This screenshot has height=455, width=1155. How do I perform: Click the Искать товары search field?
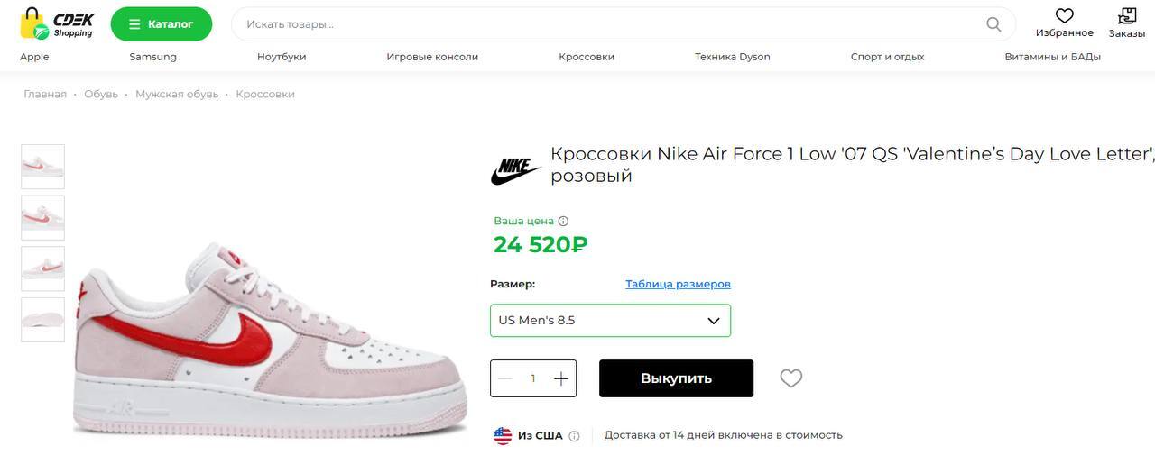pos(605,24)
